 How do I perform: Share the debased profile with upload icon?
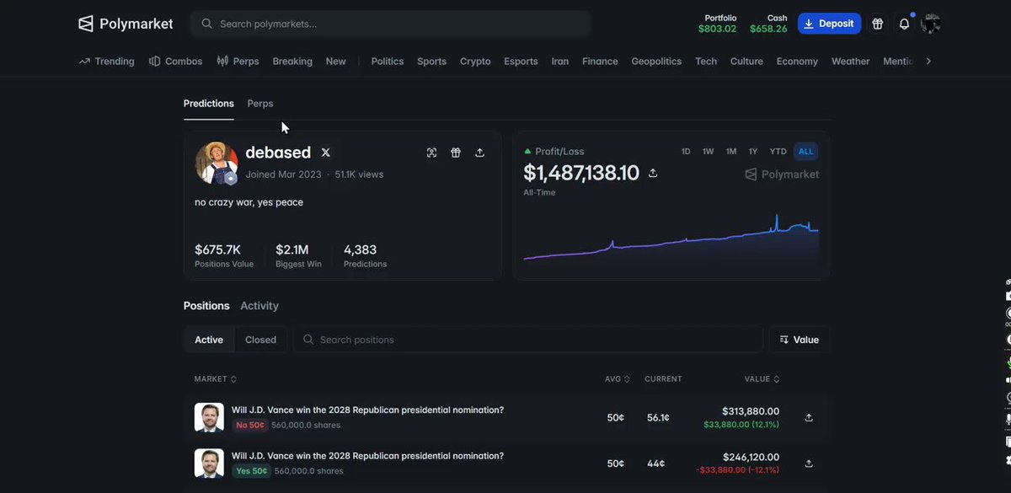click(479, 153)
